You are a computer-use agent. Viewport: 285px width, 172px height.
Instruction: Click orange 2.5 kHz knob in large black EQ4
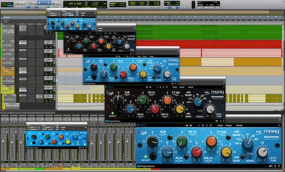point(167,100)
